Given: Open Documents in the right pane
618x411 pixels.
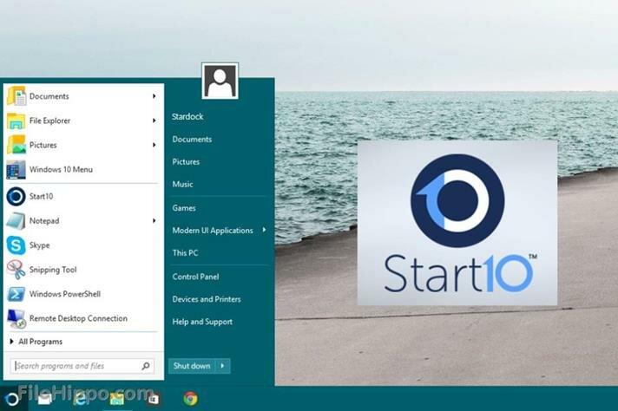Looking at the screenshot, I should [192, 139].
